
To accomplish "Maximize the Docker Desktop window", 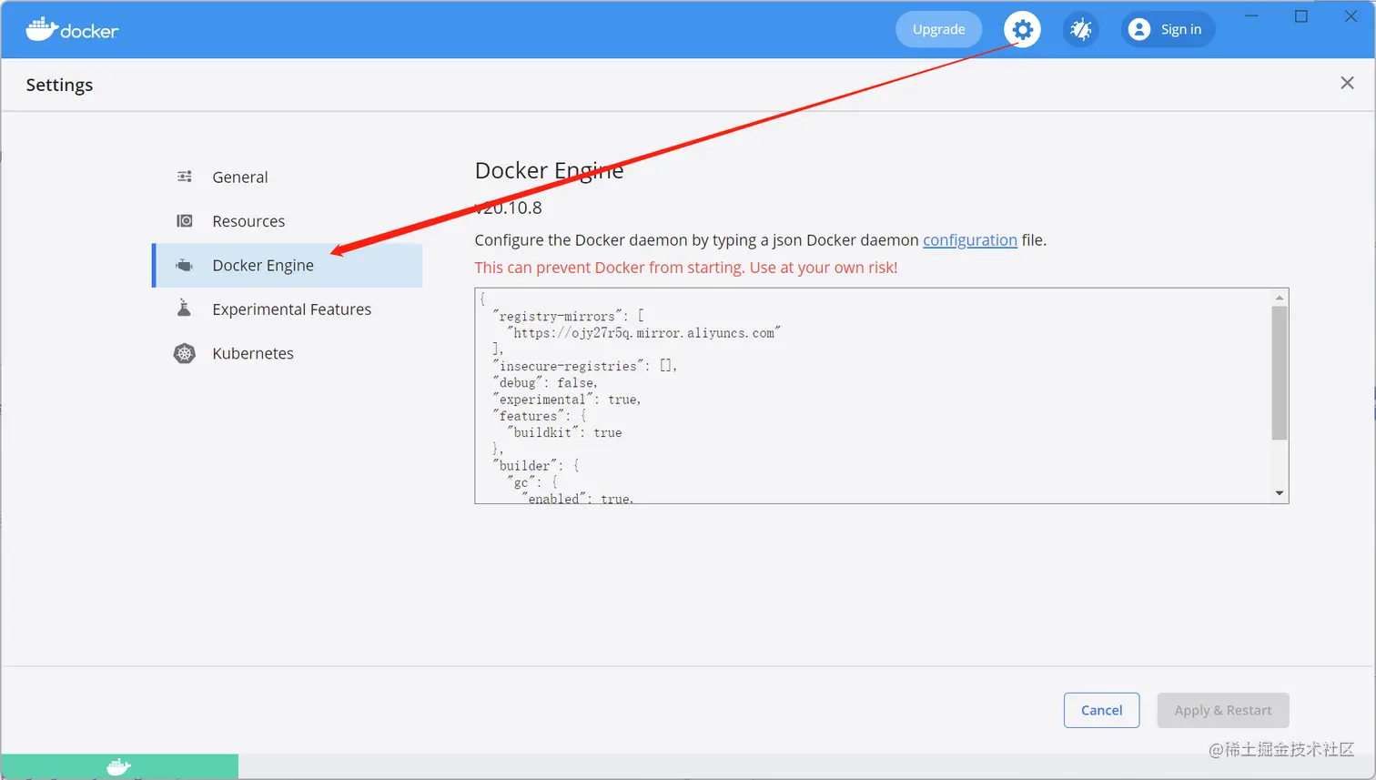I will tap(1301, 16).
